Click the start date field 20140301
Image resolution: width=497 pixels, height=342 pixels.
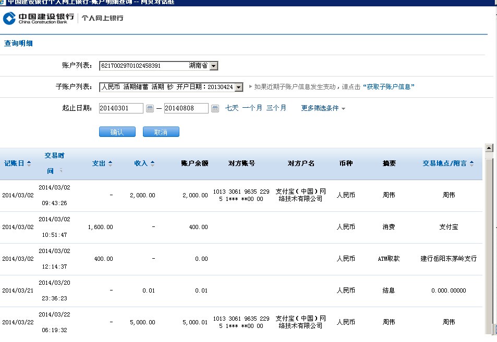click(x=121, y=108)
